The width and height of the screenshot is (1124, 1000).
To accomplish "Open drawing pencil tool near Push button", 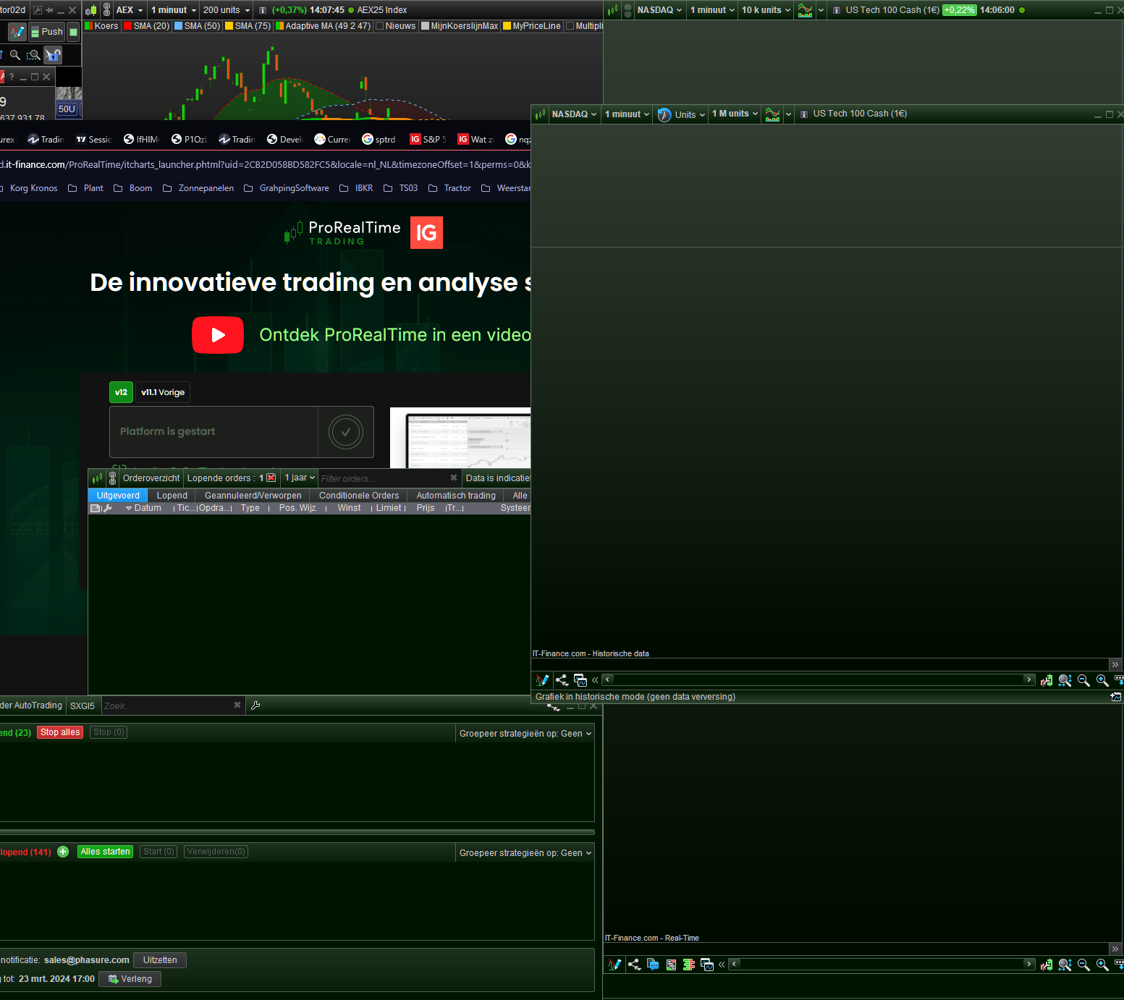I will [17, 32].
